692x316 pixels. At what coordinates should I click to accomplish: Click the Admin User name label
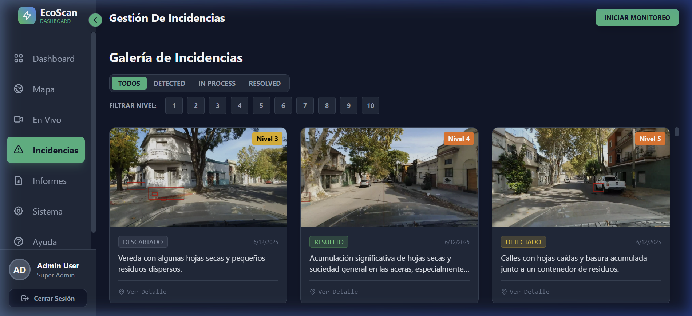pyautogui.click(x=58, y=265)
